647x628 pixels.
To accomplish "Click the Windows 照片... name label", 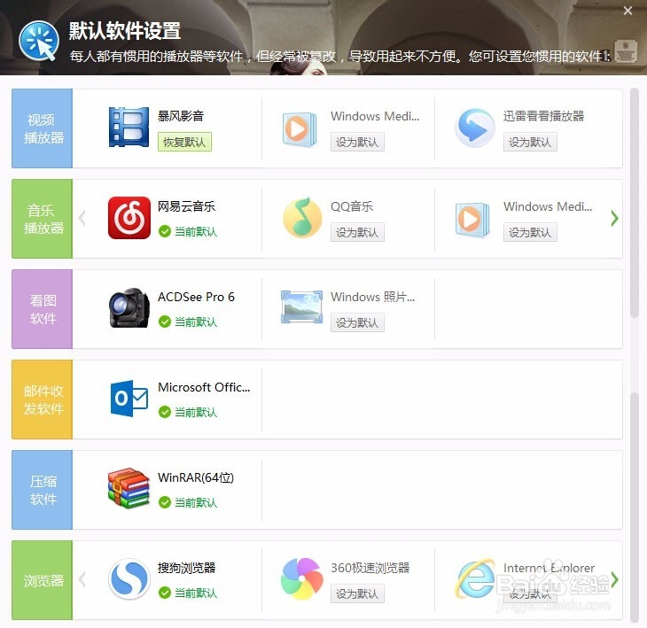I will coord(372,297).
